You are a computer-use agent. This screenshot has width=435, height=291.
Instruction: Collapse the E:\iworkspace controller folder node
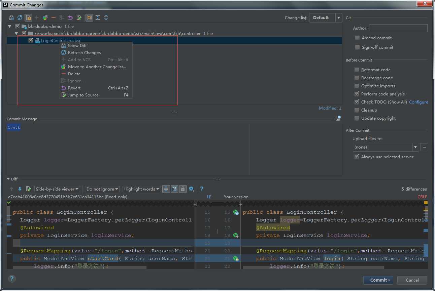(x=16, y=34)
